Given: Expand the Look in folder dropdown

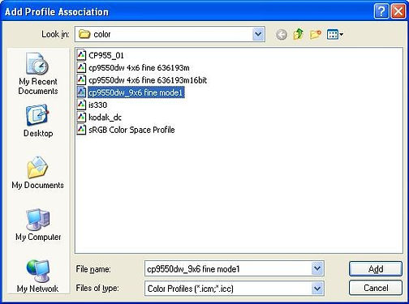Looking at the screenshot, I should click(x=258, y=34).
